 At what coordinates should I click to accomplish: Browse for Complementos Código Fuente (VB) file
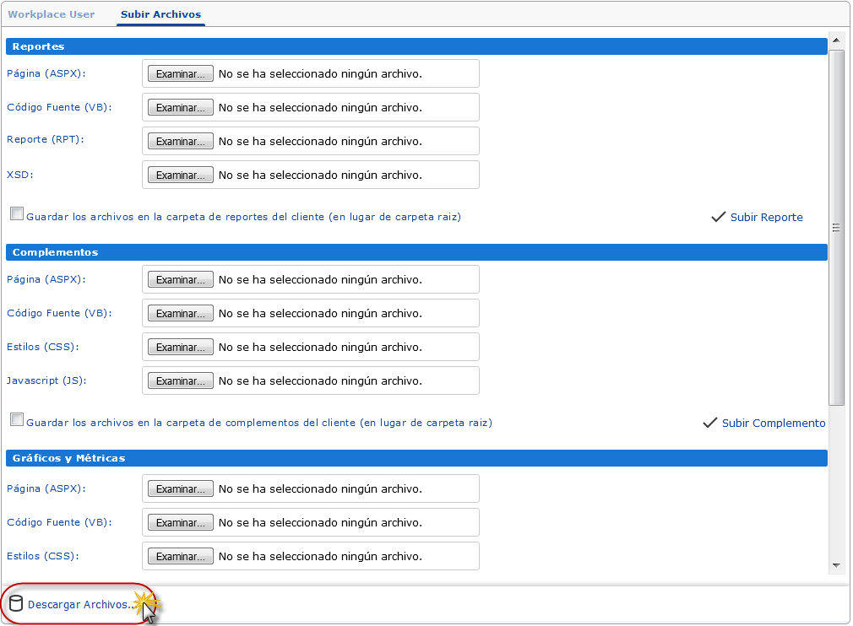click(x=180, y=314)
